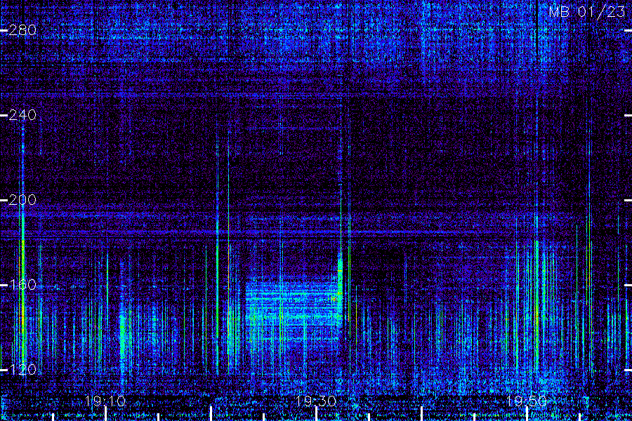
Task: Click the 200 frequency axis label
Action: pyautogui.click(x=22, y=200)
